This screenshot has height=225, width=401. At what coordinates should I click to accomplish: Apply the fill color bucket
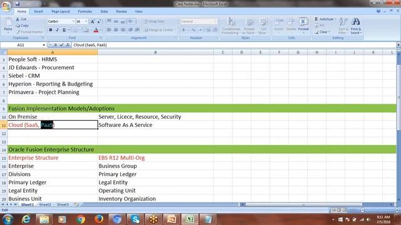86,30
